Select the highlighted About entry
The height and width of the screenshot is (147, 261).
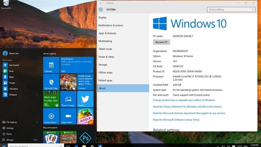click(x=123, y=88)
